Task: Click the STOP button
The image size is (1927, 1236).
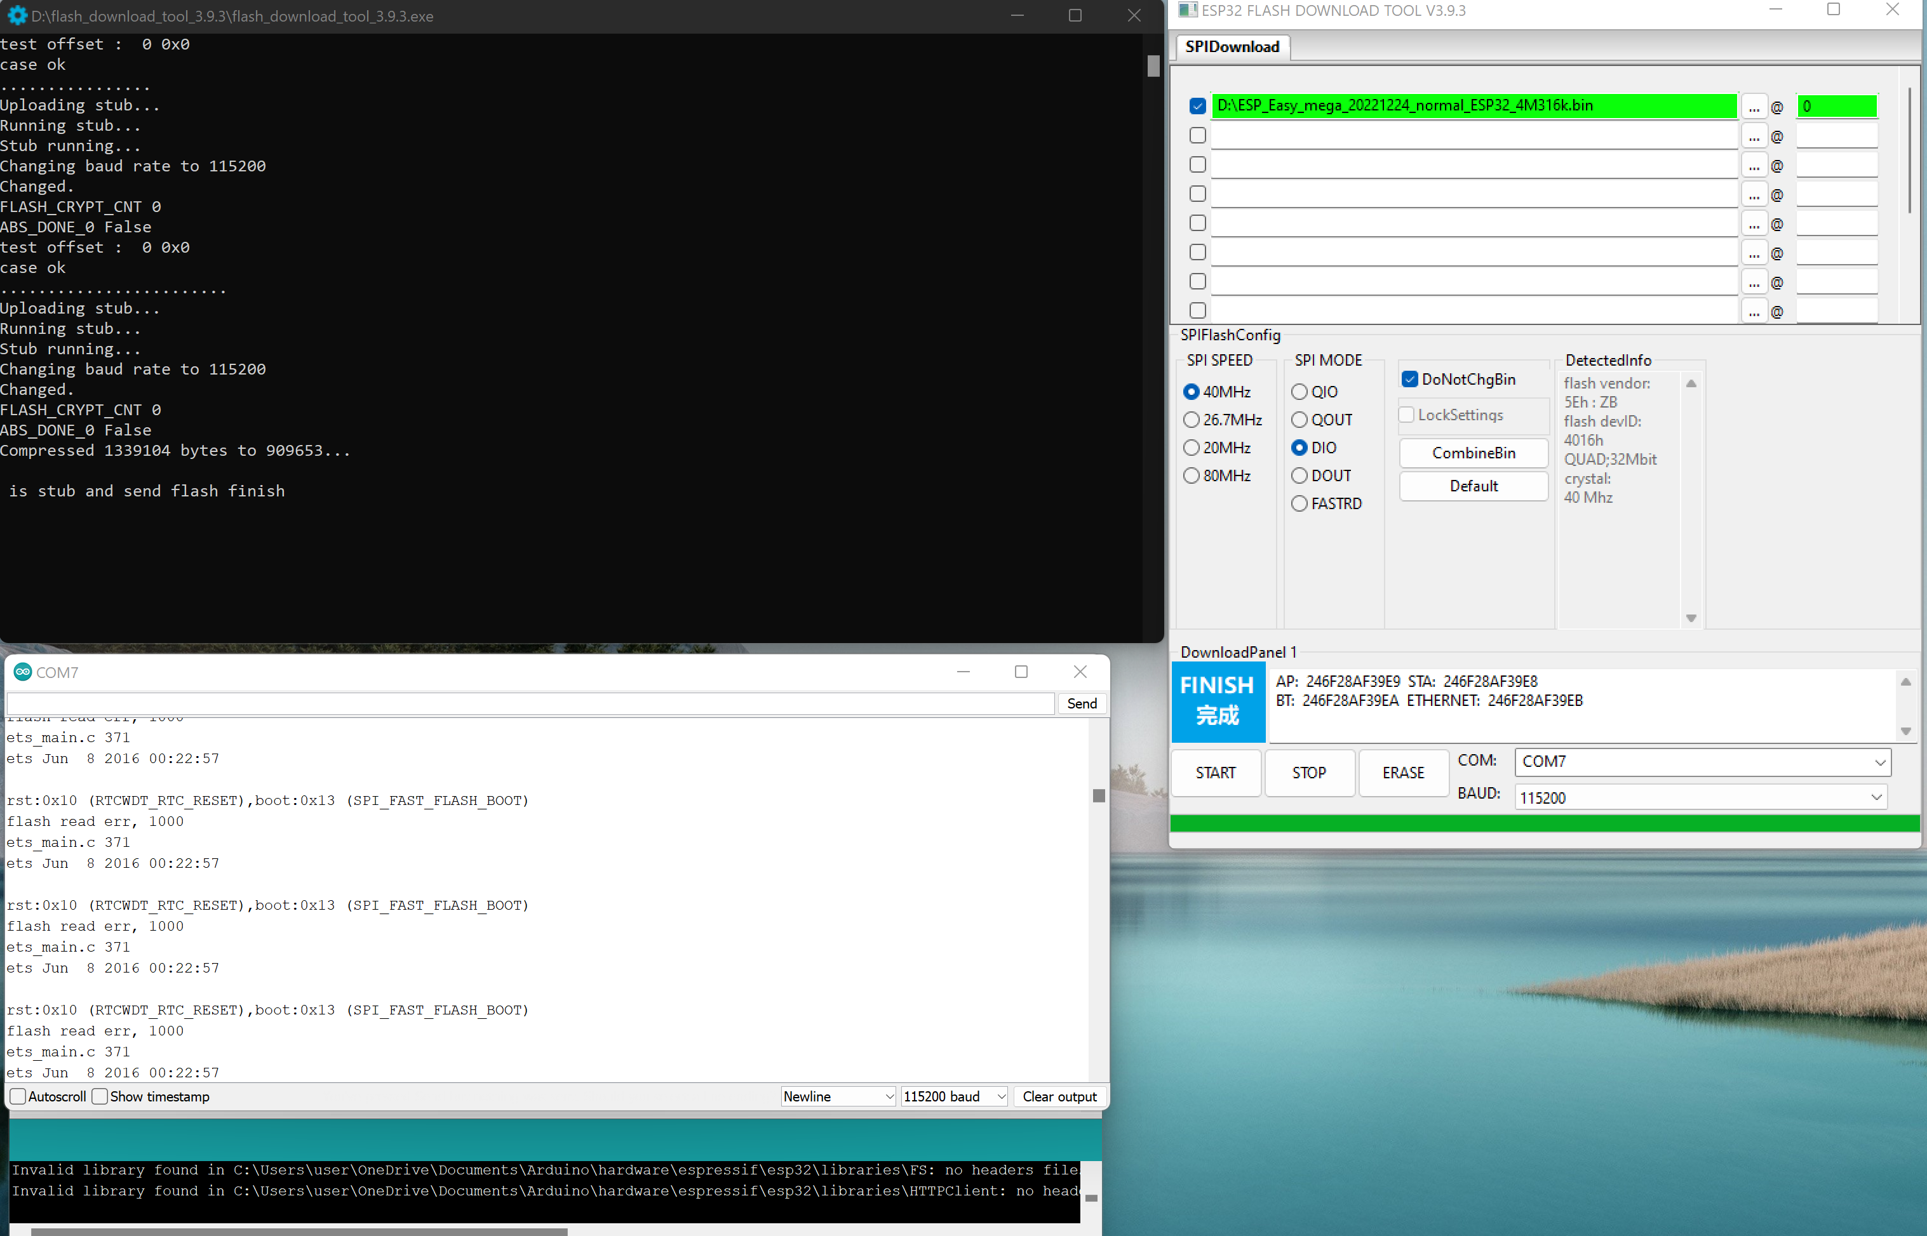Action: [1310, 773]
